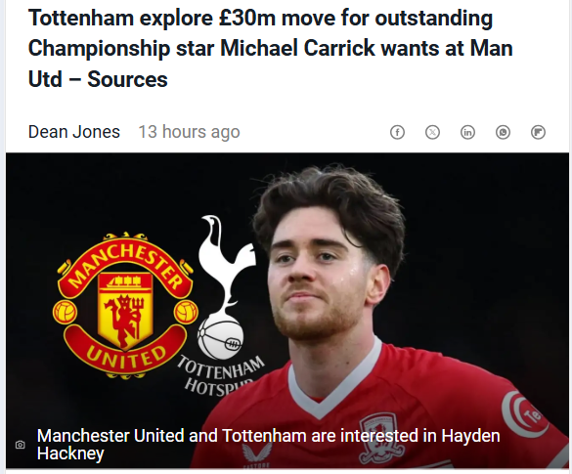Share the article via WhatsApp
Image resolution: width=572 pixels, height=474 pixels.
point(503,132)
